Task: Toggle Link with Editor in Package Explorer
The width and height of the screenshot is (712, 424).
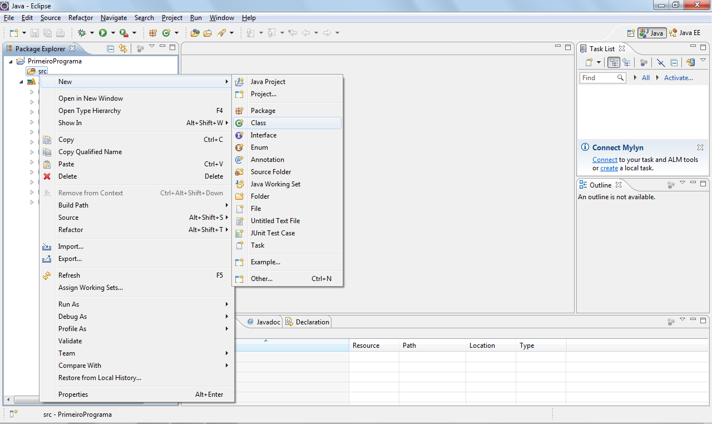Action: 123,48
